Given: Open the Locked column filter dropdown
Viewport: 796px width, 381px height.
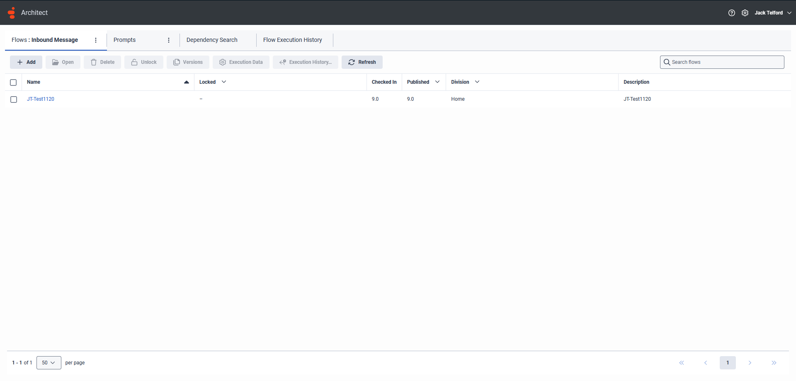Looking at the screenshot, I should pyautogui.click(x=224, y=82).
